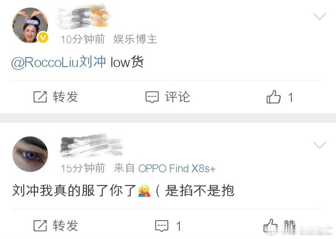Like the second post with thumbs-up icon
Viewport: 336px width, 239px height.
click(x=270, y=226)
